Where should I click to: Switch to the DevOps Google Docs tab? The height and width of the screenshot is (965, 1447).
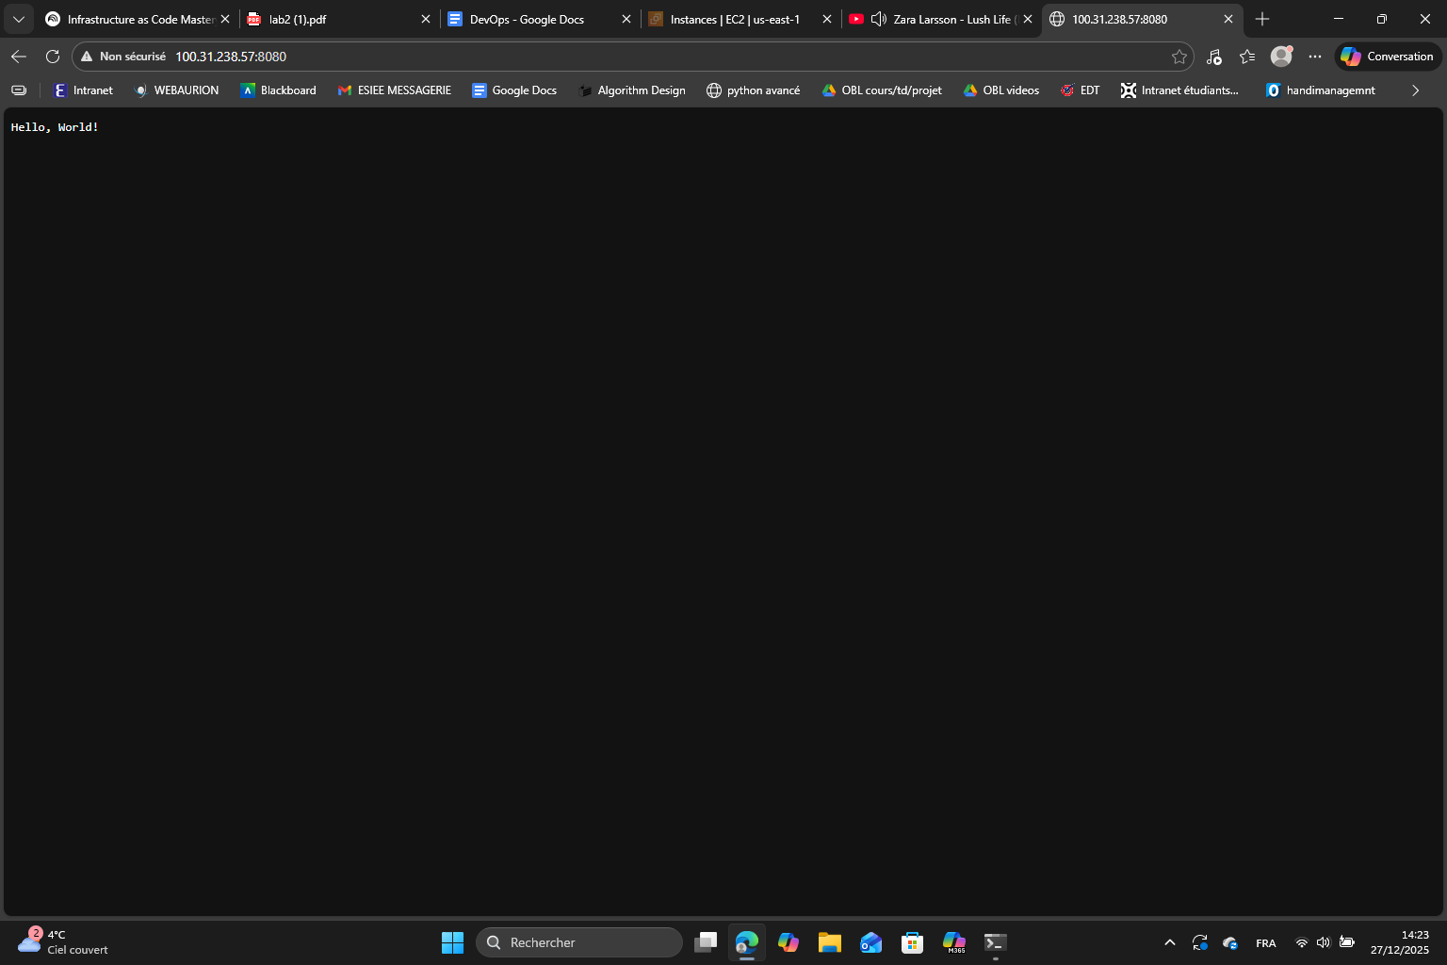(528, 19)
